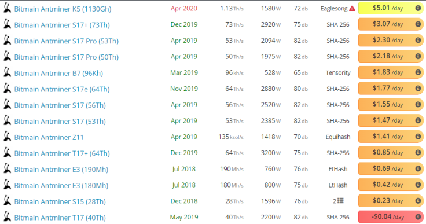The height and width of the screenshot is (224, 426).
Task: Click the $0.85/day profitability badge
Action: click(391, 152)
